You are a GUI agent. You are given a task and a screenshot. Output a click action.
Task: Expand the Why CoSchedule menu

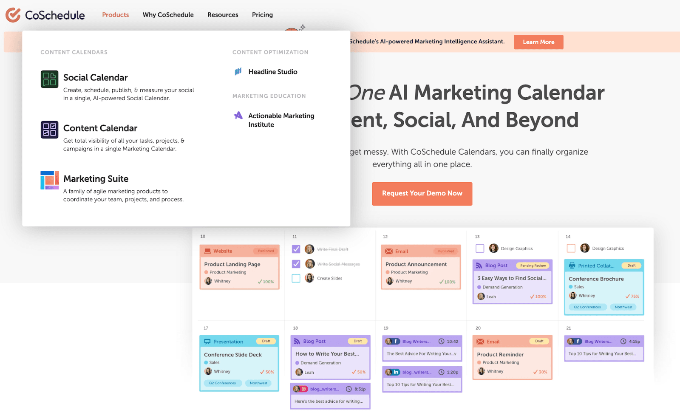168,15
